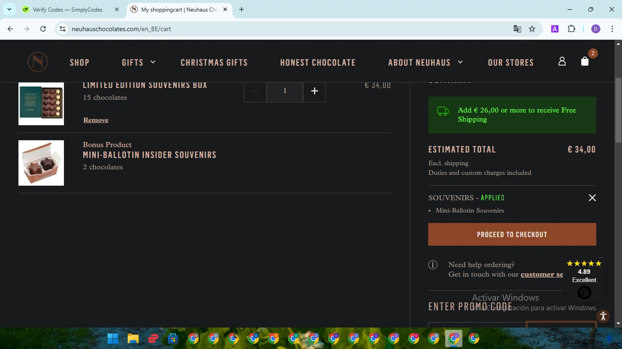Screen dimensions: 622x349
Task: Open File Explorer from the taskbar
Action: point(133,339)
